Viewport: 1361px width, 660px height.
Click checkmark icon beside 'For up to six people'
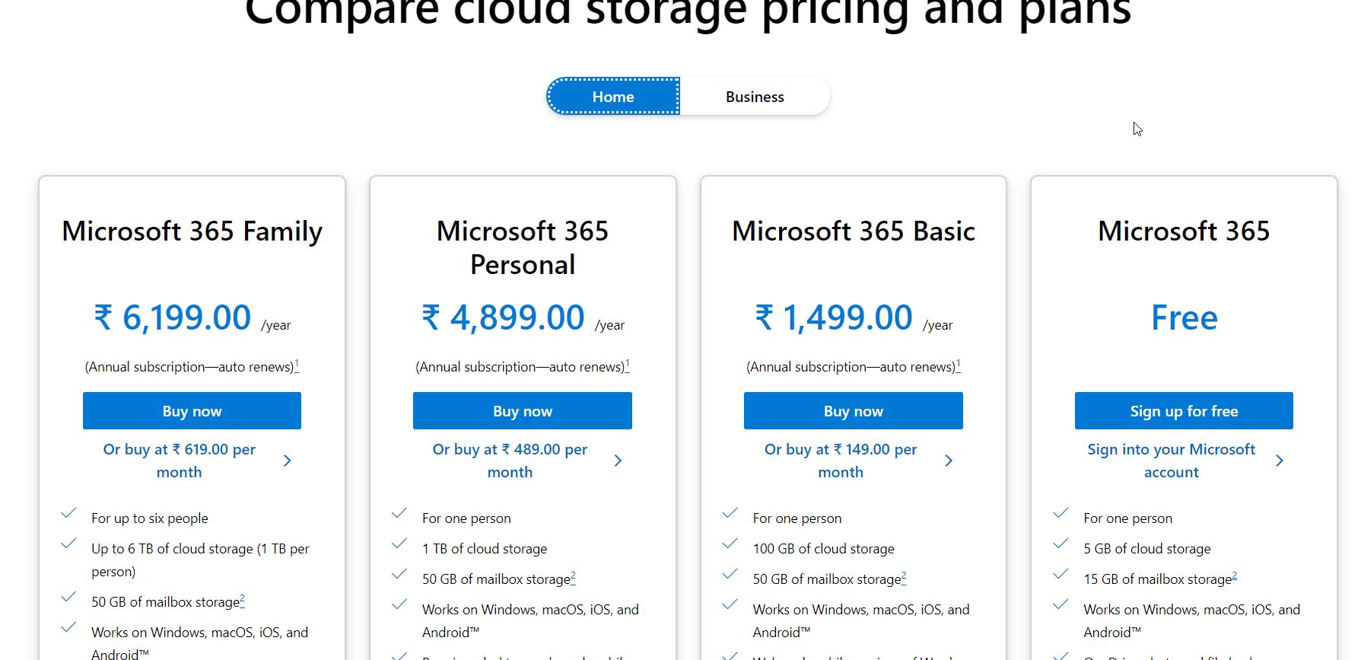click(x=68, y=513)
